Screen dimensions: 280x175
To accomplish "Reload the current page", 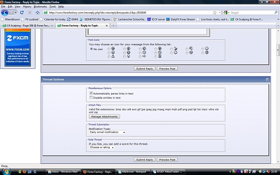I will click(22, 13).
